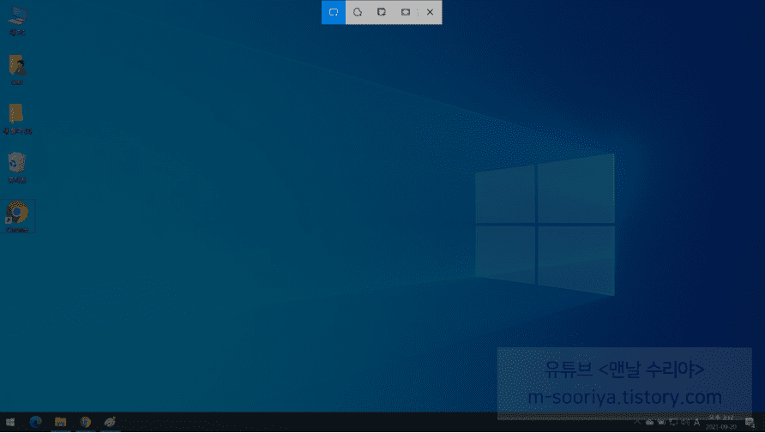Open the Paint app in the taskbar
Image resolution: width=765 pixels, height=433 pixels.
111,422
